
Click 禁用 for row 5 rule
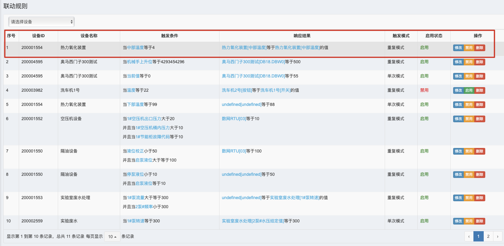click(x=469, y=105)
